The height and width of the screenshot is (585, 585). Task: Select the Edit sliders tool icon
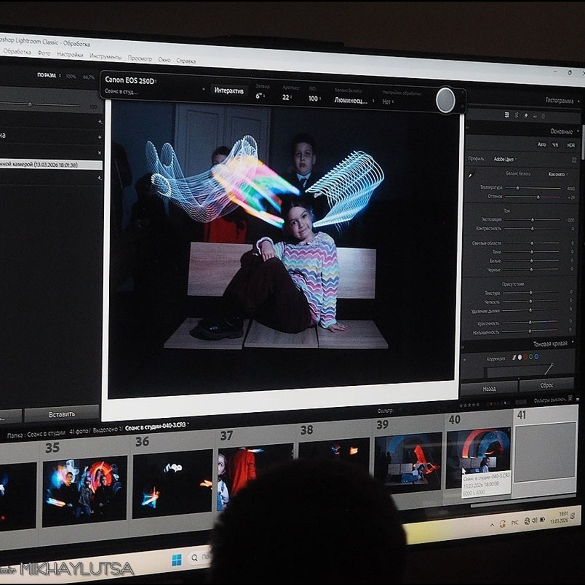pos(507,115)
